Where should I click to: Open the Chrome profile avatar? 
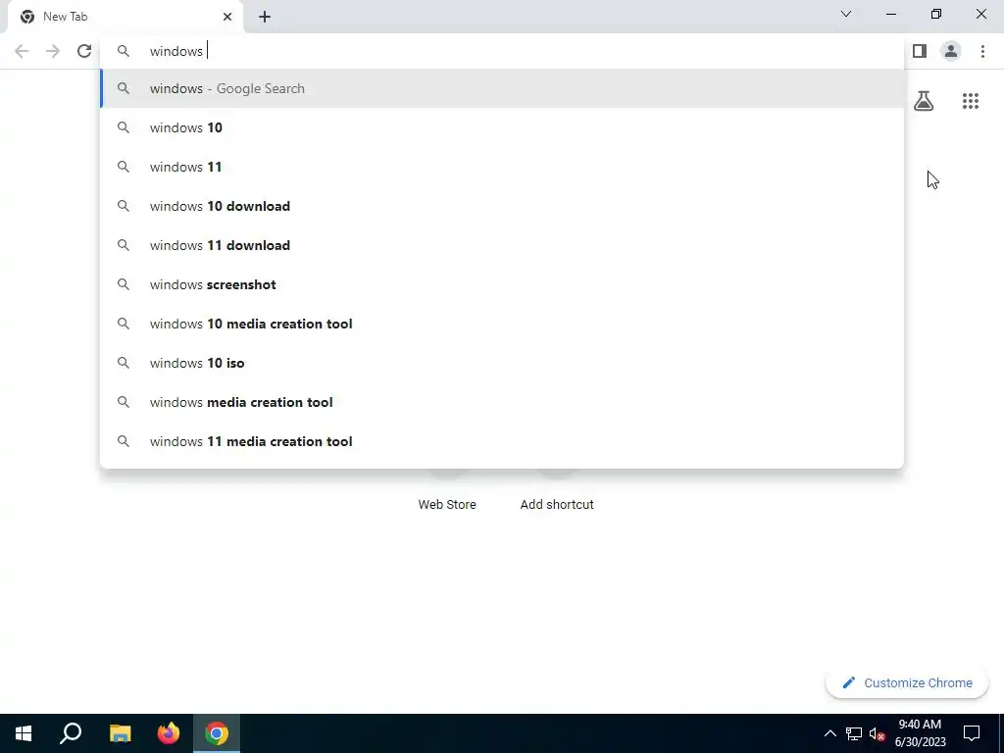tap(951, 51)
